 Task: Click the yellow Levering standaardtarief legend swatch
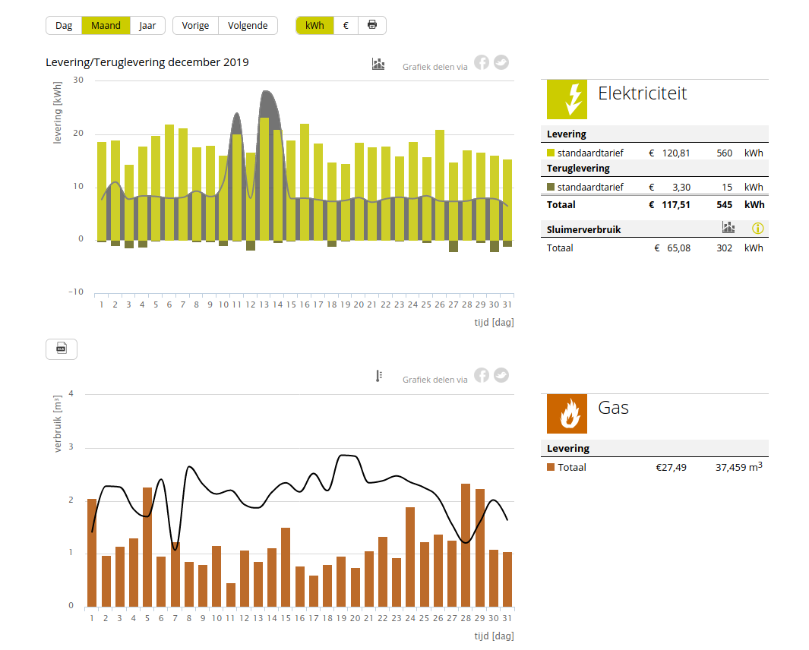click(551, 153)
